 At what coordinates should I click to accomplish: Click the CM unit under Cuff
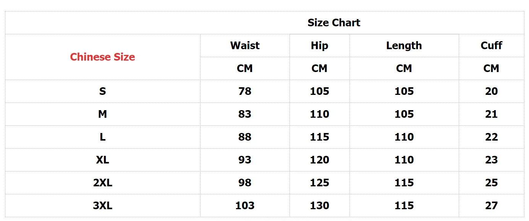[x=491, y=69]
